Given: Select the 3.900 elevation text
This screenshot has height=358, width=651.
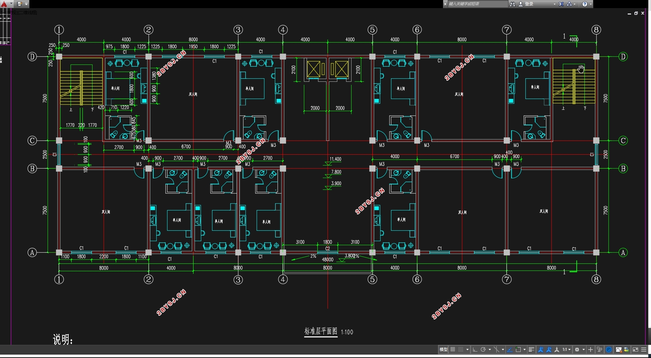Looking at the screenshot, I should click(336, 183).
